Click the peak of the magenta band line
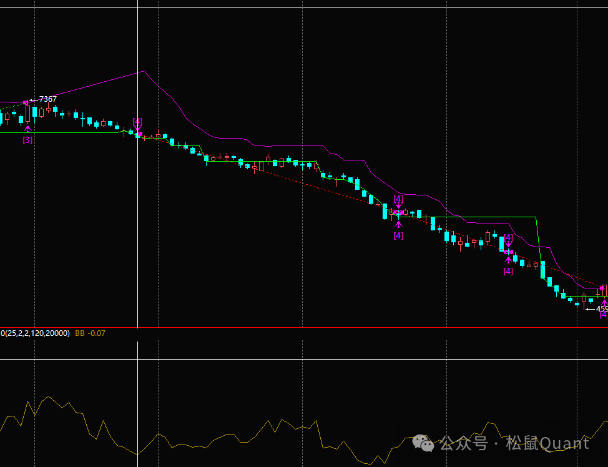The height and width of the screenshot is (467, 608). click(x=144, y=71)
